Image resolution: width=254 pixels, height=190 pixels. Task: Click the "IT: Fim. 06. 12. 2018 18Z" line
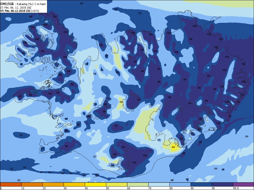click(x=16, y=8)
